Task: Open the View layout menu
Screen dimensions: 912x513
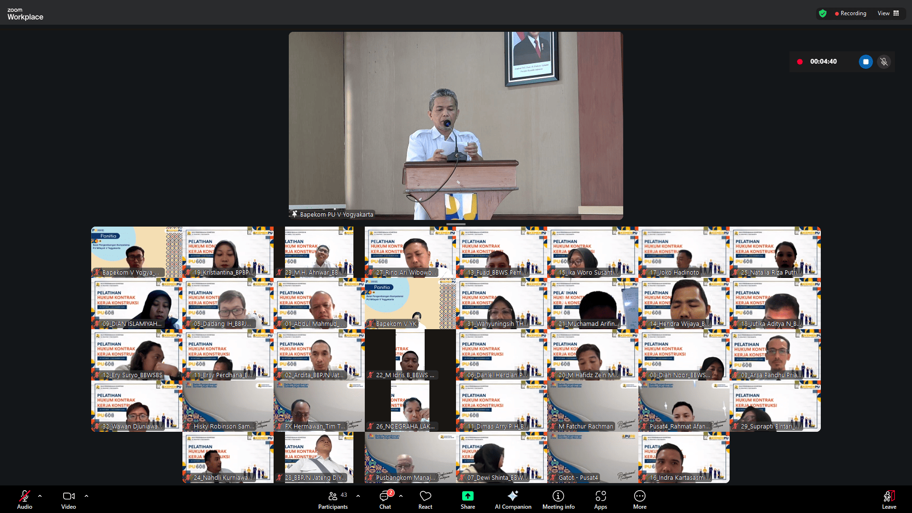Action: tap(888, 13)
